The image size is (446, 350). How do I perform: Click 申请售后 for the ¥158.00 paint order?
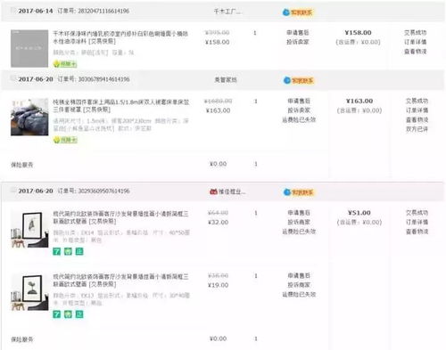[x=298, y=33]
